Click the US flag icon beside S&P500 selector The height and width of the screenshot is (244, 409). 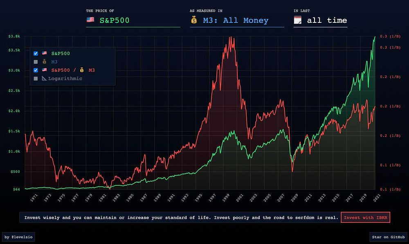point(90,20)
